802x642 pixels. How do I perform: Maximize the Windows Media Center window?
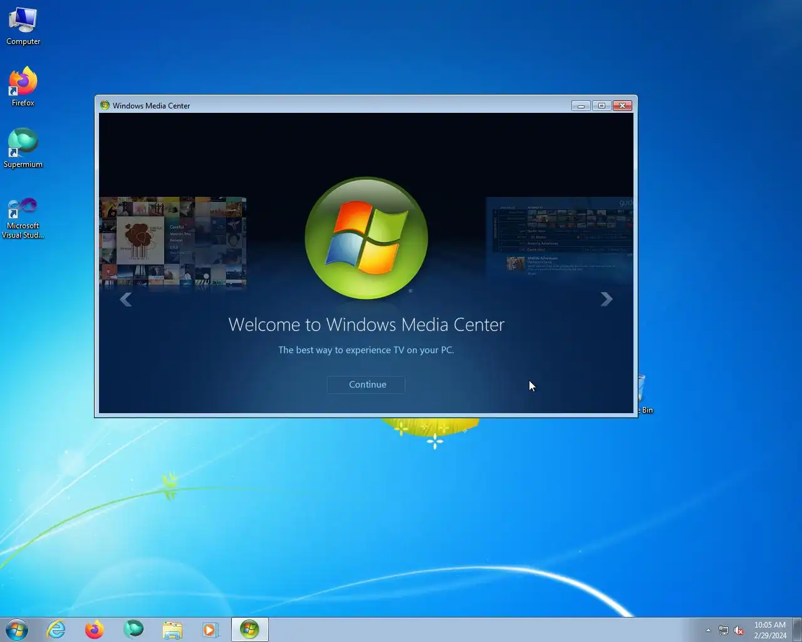point(601,106)
